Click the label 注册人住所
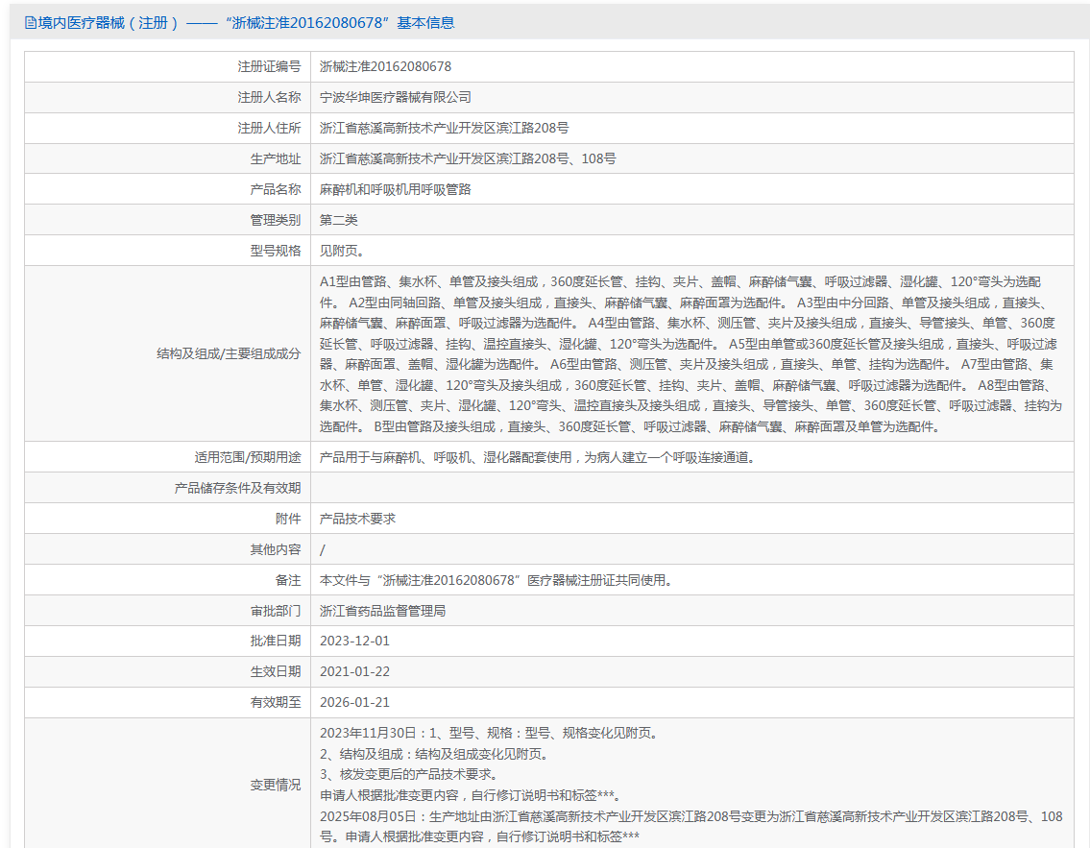This screenshot has height=848, width=1090. 269,128
